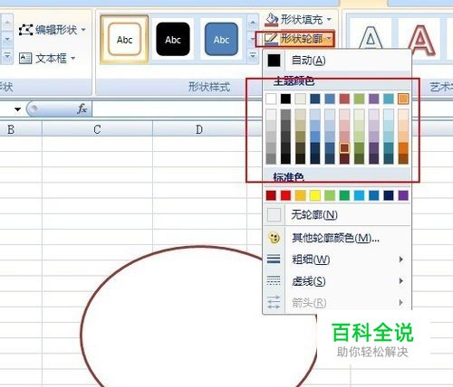Screen dimensions: 453x387
Task: Toggle the Shape Outline (形状轮廓) dropdown arrow
Action: [x=329, y=39]
